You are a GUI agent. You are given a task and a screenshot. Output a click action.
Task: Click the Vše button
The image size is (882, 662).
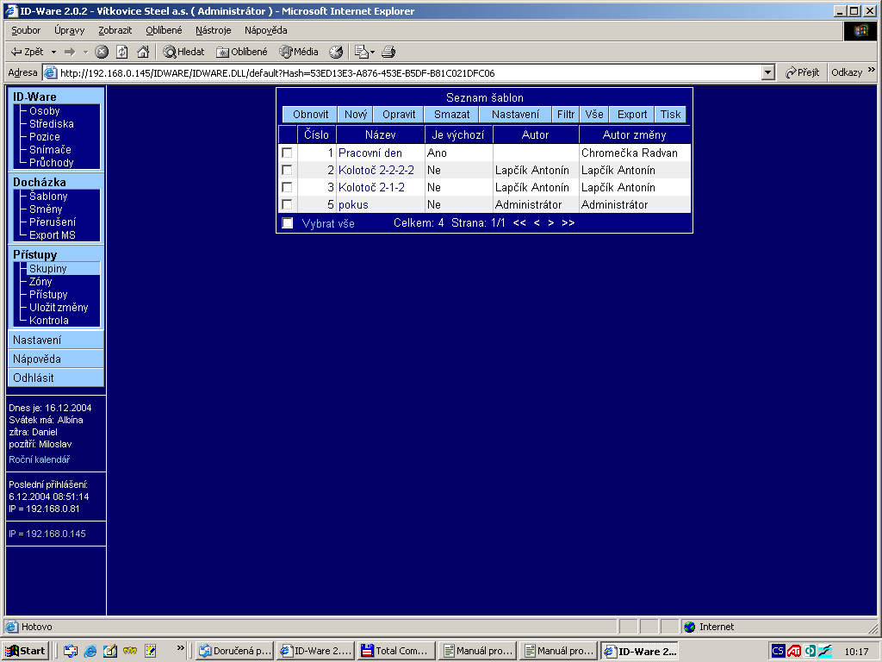pos(594,115)
